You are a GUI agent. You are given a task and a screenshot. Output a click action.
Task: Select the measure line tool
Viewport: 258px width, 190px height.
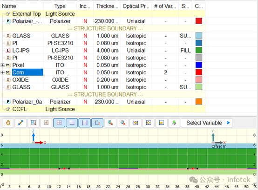click(x=21, y=123)
